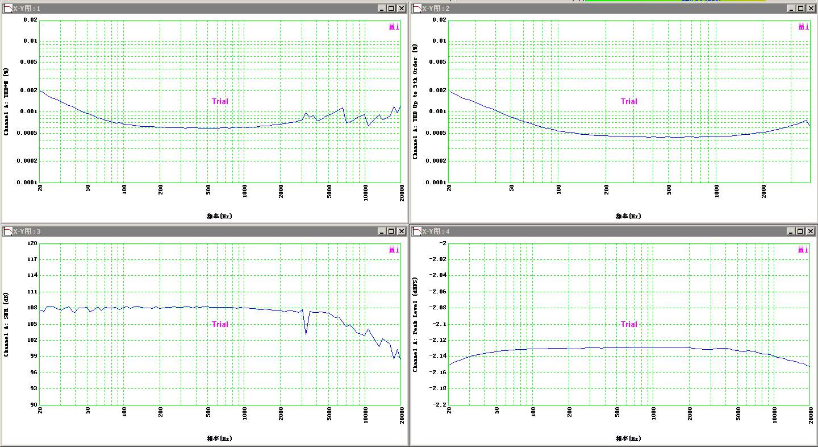The width and height of the screenshot is (818, 447).
Task: Click the window icon of X-Y图:1
Action: [x=8, y=8]
